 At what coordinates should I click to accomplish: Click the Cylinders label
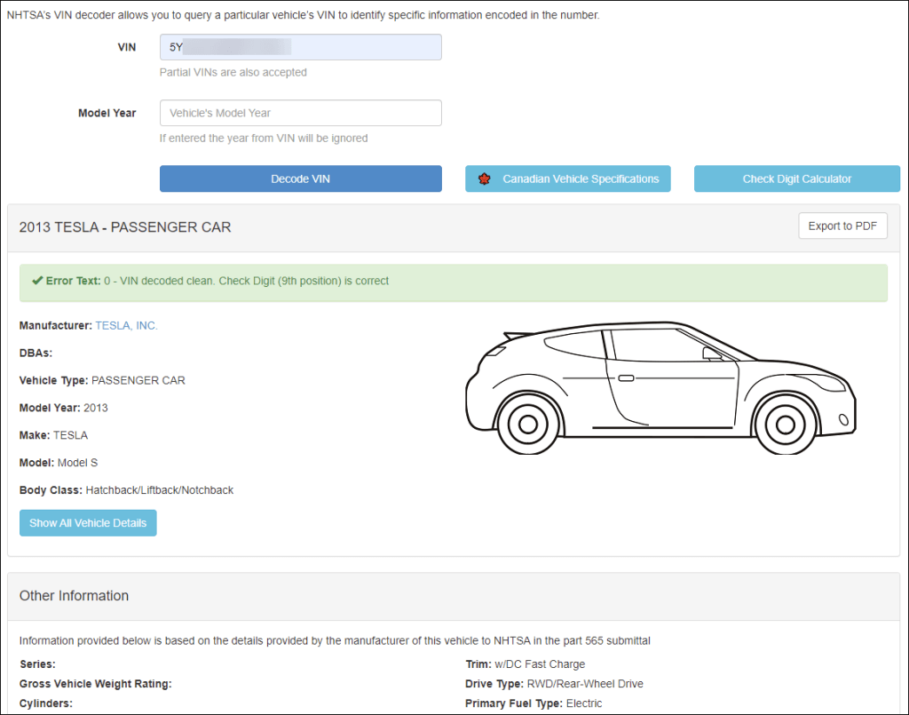pos(46,703)
